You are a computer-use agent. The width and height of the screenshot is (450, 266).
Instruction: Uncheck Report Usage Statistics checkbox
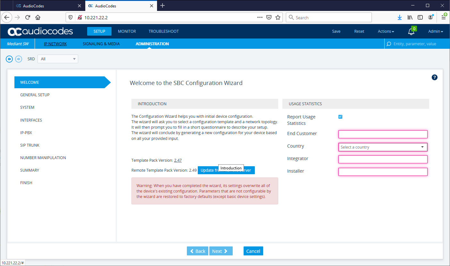click(x=340, y=117)
